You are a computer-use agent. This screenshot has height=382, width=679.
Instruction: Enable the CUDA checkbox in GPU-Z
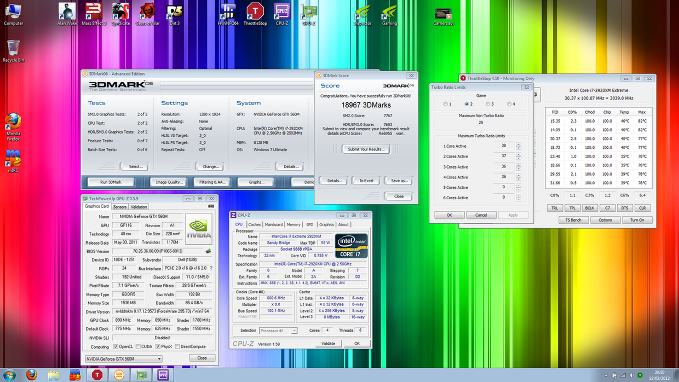[x=137, y=346]
